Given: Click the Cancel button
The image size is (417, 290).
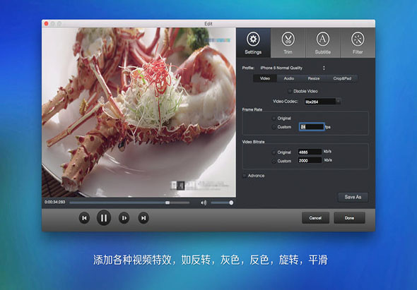Looking at the screenshot, I should tap(315, 218).
